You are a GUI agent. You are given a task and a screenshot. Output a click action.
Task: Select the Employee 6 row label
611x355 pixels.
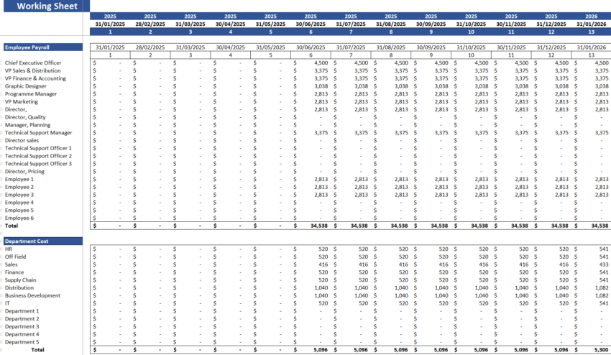tap(19, 218)
